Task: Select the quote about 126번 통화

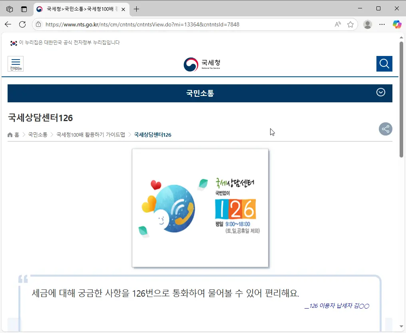Action: point(165,293)
